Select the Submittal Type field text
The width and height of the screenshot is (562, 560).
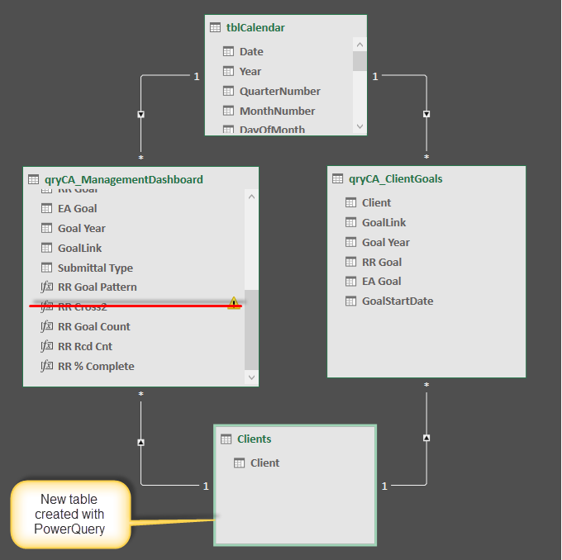[x=95, y=268]
